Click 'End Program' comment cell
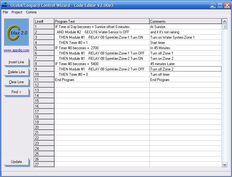Image resolution: width=232 pixels, height=177 pixels. click(x=186, y=80)
